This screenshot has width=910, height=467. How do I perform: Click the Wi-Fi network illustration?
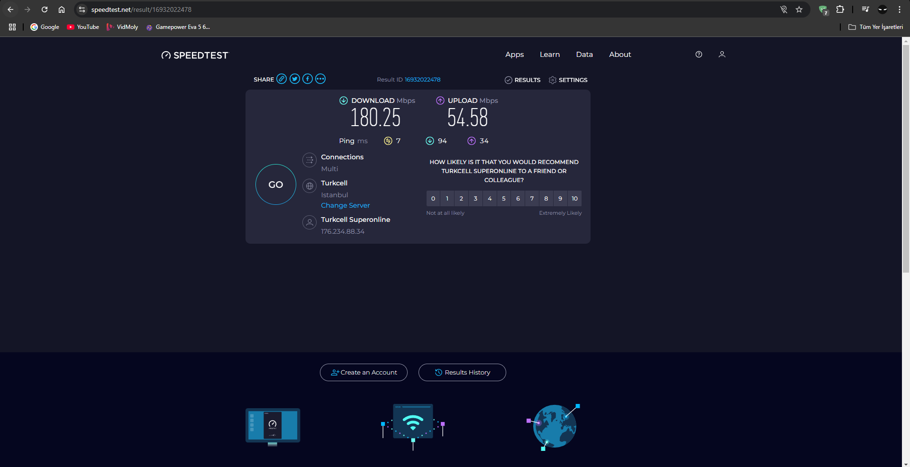click(x=413, y=427)
